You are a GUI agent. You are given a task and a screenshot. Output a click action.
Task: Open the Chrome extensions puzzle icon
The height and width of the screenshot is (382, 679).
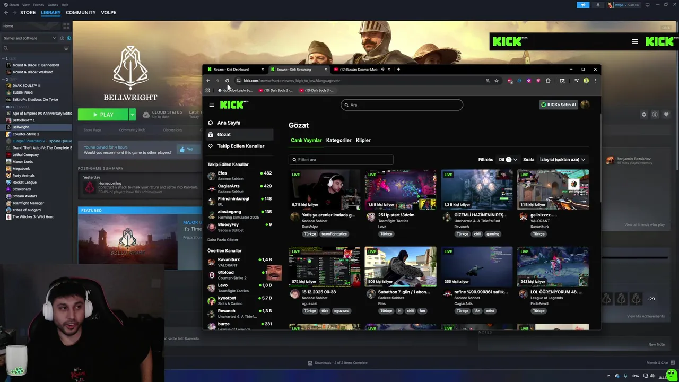point(548,81)
